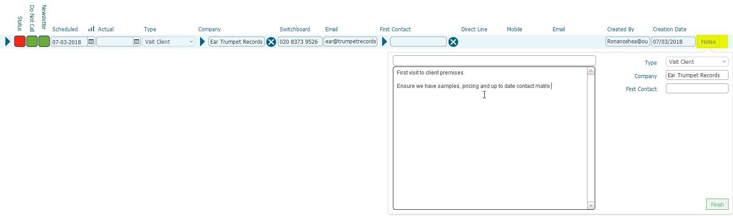Toggle the red Status indicator
The width and height of the screenshot is (733, 216).
click(x=20, y=42)
